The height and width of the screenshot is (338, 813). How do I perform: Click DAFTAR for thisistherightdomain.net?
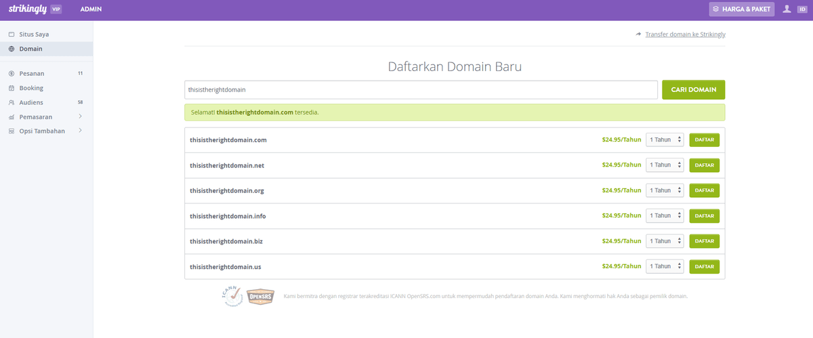click(705, 165)
